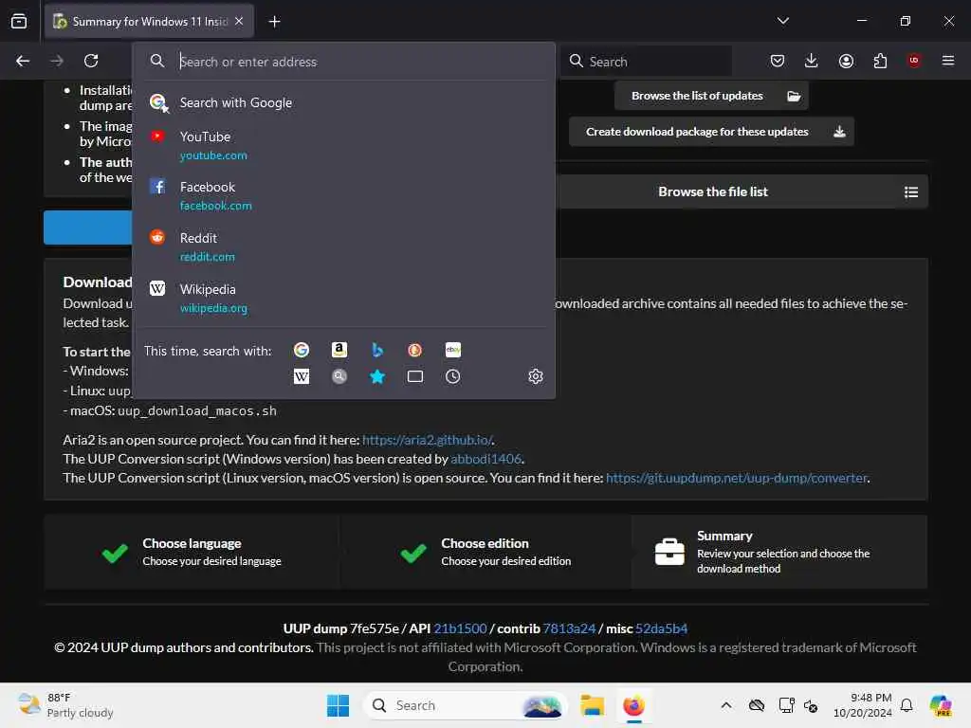Click the Summary step
This screenshot has width=971, height=728.
click(779, 552)
